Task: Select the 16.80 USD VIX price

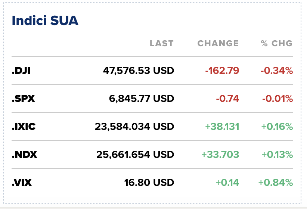Action: 149,183
